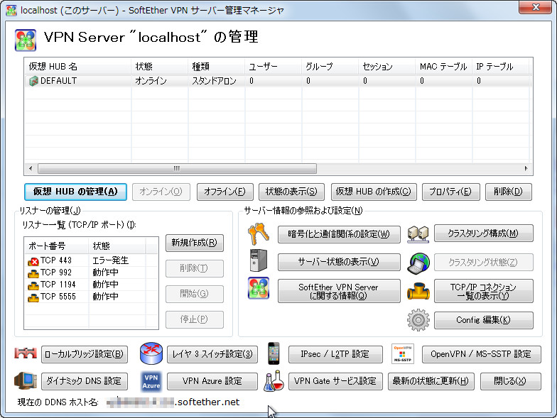The image size is (557, 418).
Task: Open レイヤ 3 スイッチ設定(3)
Action: tap(212, 355)
